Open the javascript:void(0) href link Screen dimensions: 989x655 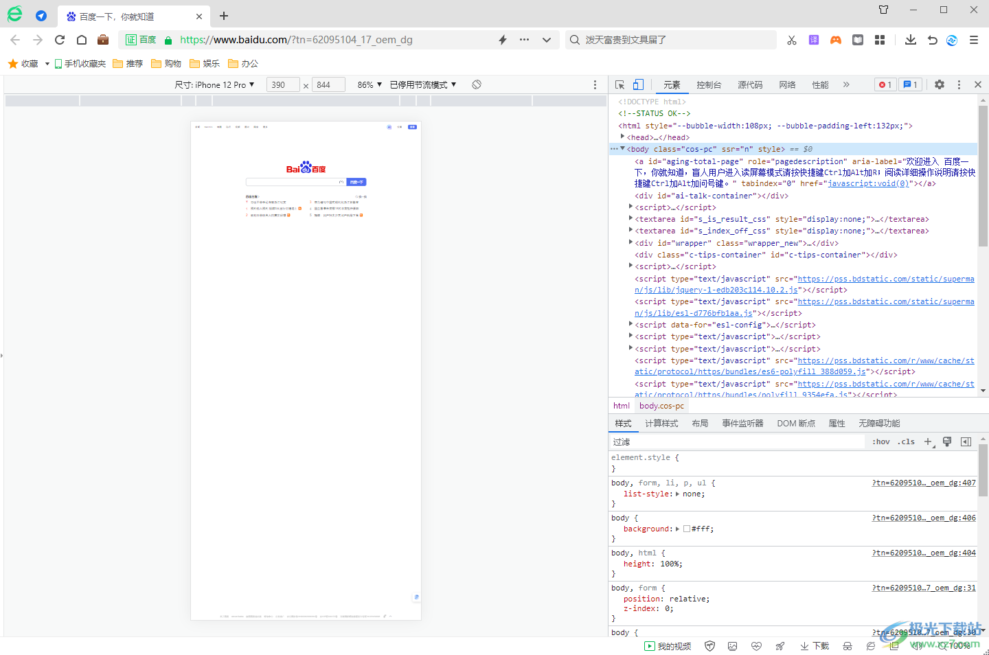pos(869,183)
